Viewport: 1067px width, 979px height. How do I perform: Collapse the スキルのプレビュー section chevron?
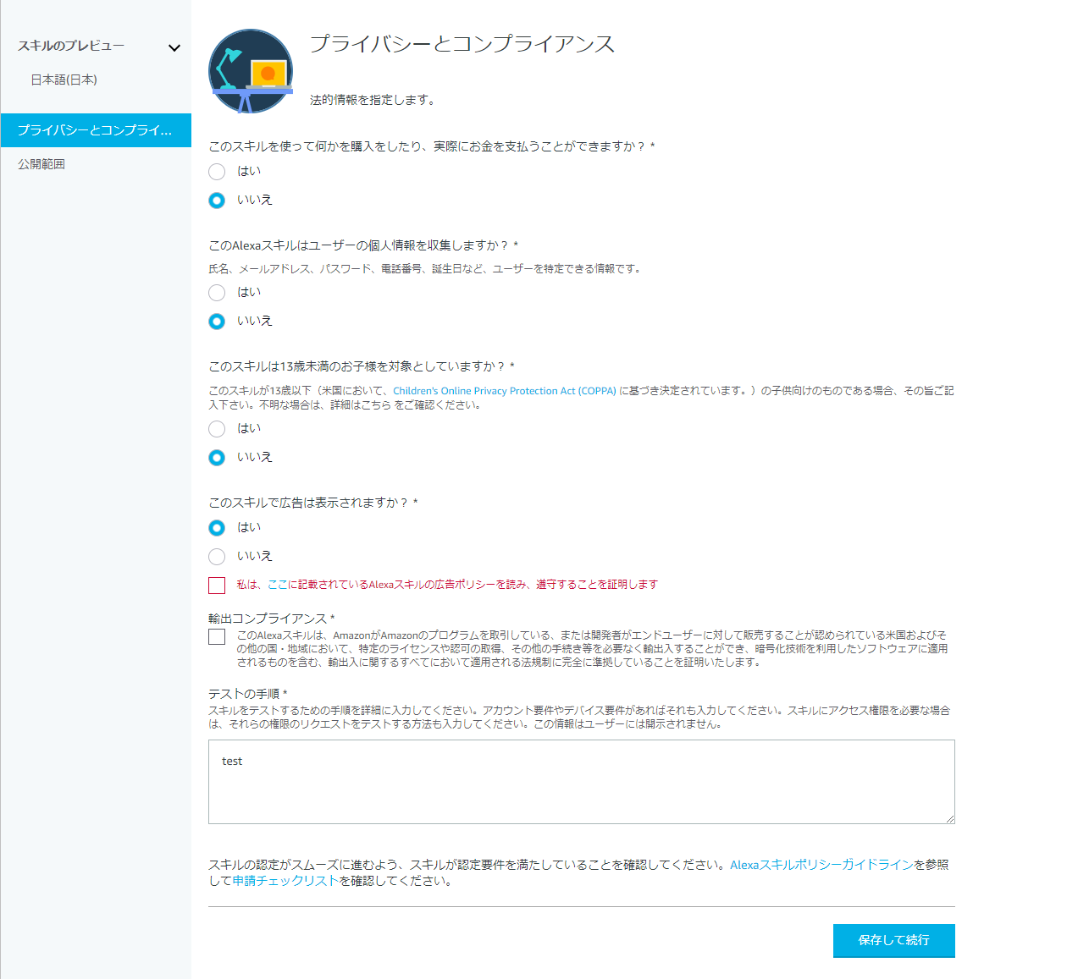(x=174, y=47)
